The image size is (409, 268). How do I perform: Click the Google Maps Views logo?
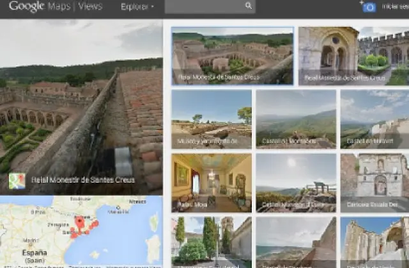(x=55, y=6)
